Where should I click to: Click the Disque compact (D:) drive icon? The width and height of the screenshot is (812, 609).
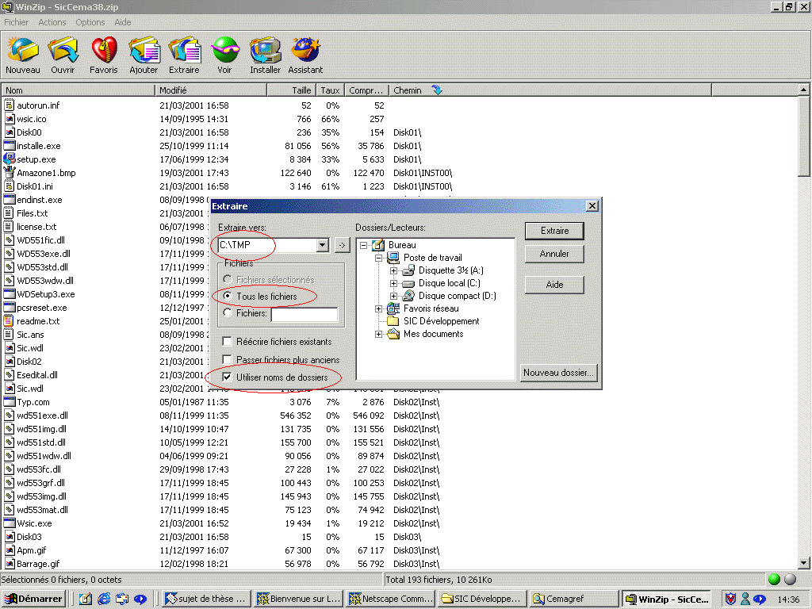[x=409, y=295]
